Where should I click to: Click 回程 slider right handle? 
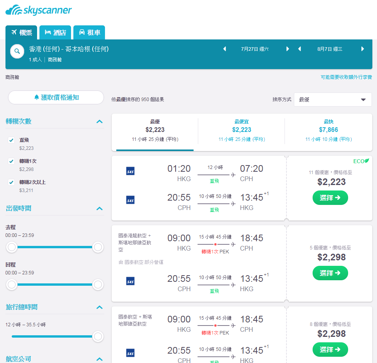(x=98, y=285)
